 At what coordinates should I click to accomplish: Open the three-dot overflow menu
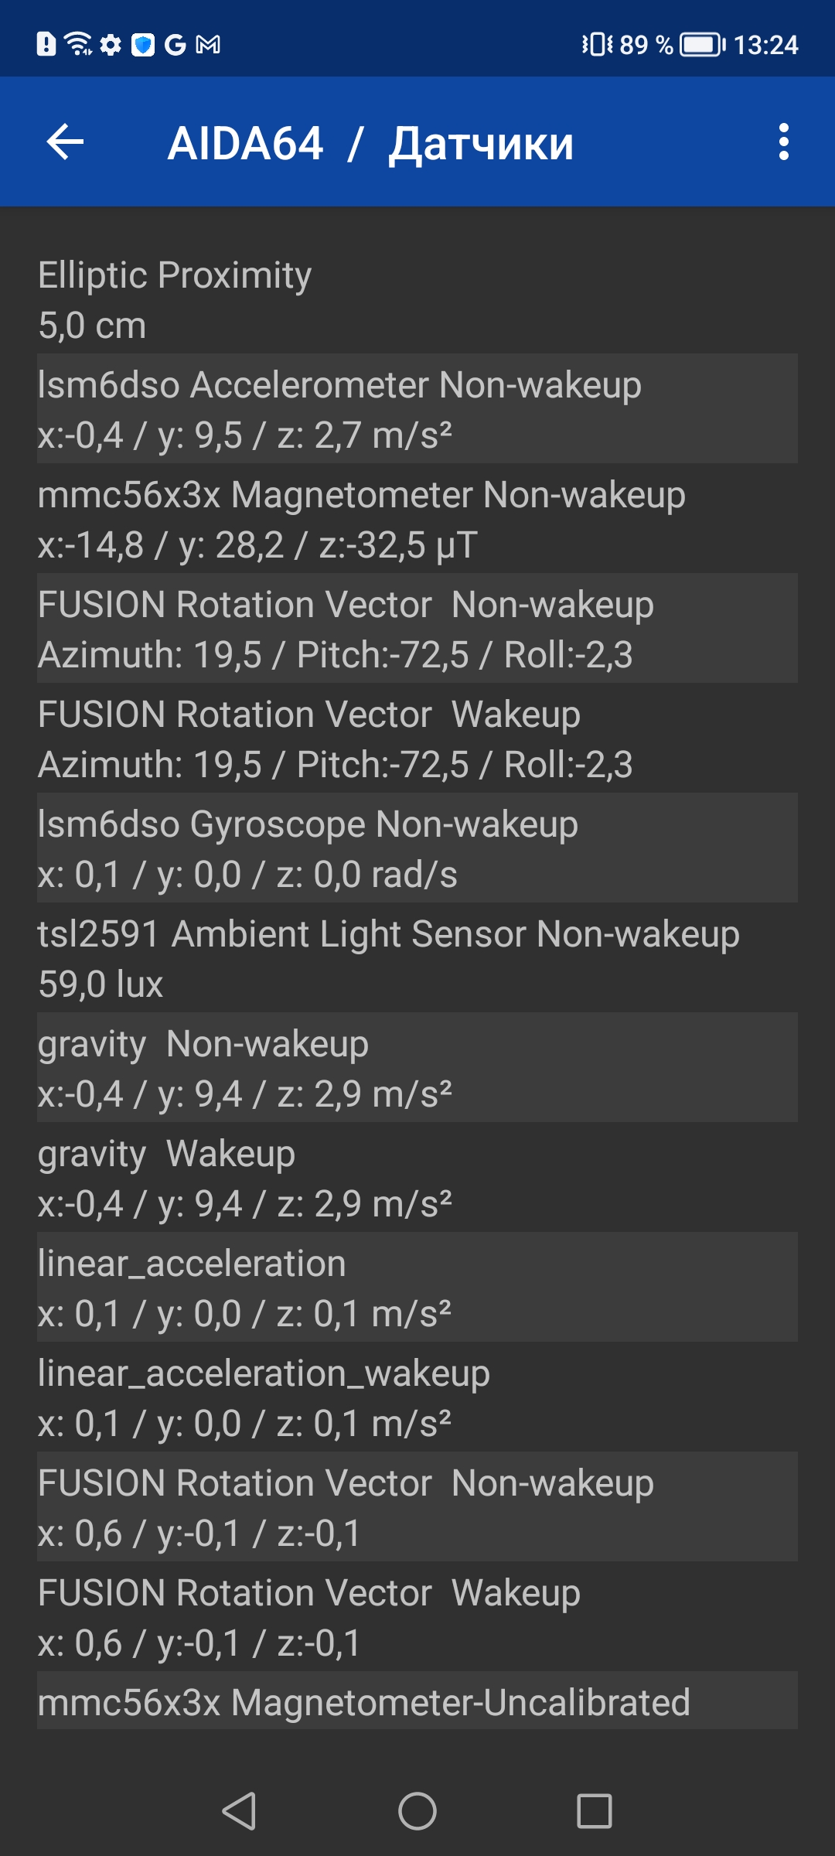783,142
